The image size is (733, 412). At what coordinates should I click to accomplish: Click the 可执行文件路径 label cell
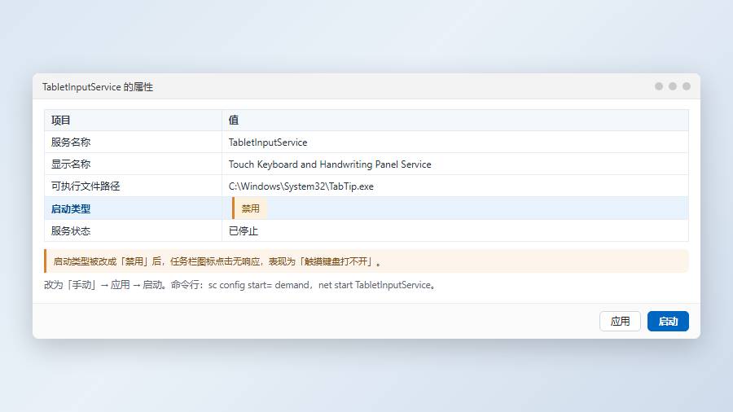(x=134, y=186)
